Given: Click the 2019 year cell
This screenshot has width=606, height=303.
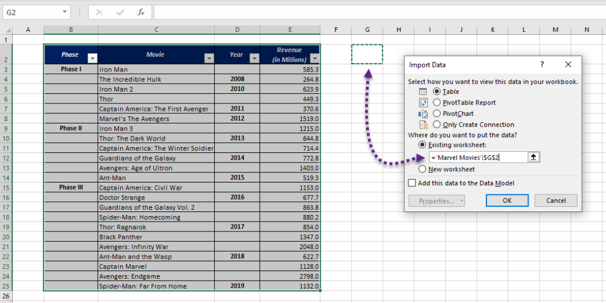Looking at the screenshot, I should click(x=237, y=286).
